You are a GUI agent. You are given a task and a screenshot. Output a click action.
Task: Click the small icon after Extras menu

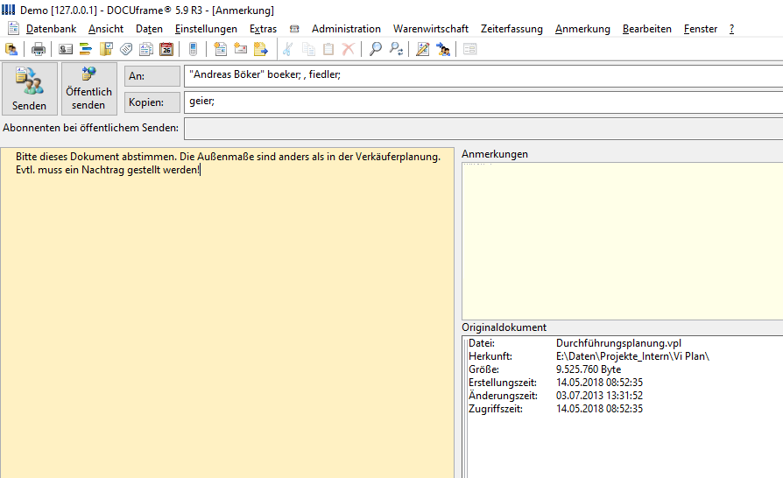point(294,29)
